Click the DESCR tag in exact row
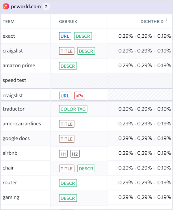 (83, 36)
